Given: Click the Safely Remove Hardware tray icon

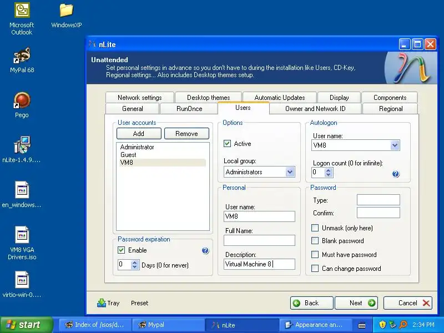Looking at the screenshot, I should (393, 325).
